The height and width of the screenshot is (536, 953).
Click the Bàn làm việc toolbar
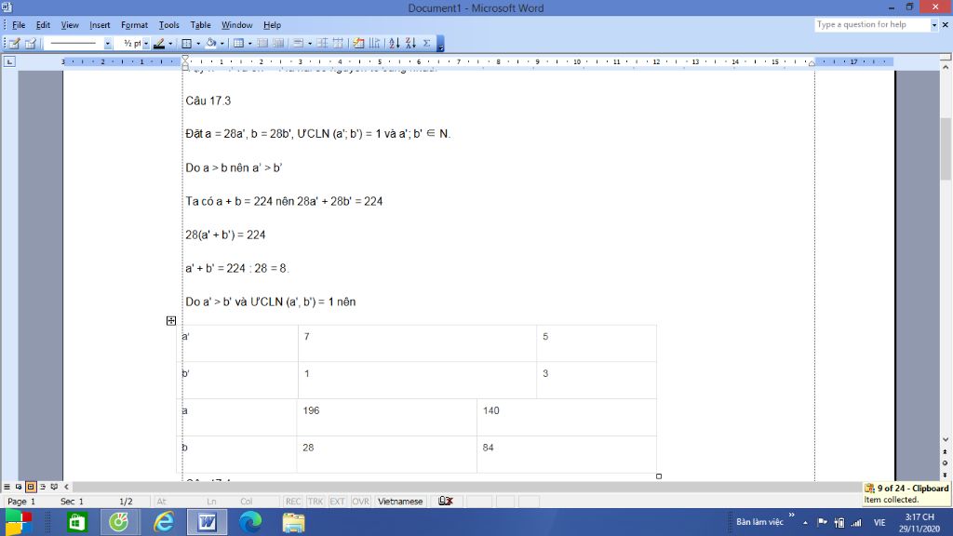[x=759, y=522]
